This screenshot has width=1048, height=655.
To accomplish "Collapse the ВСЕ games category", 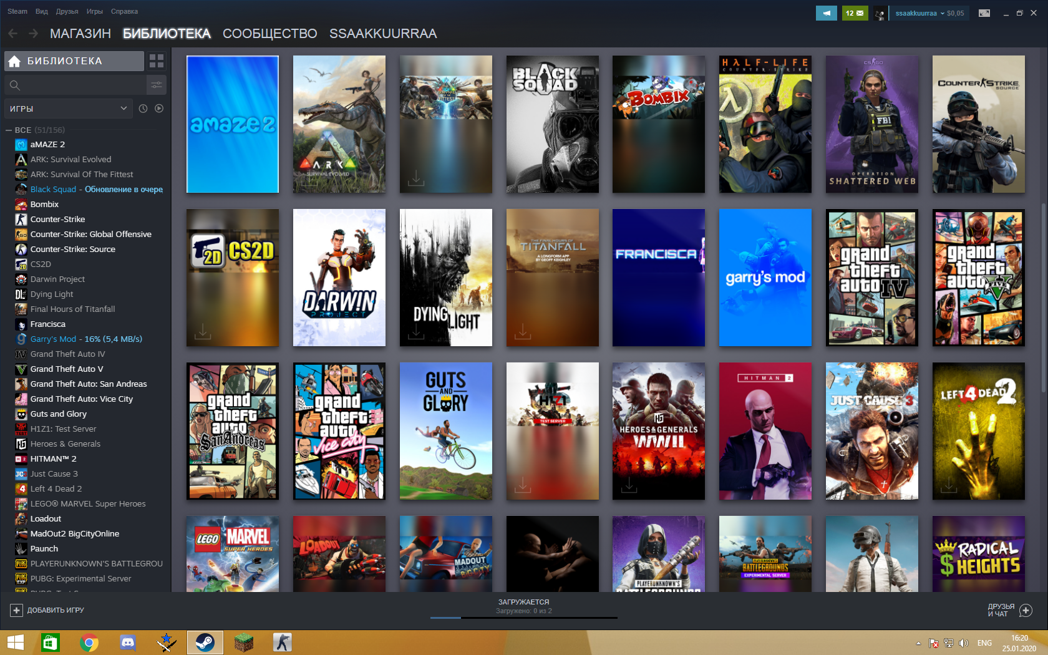I will (x=9, y=130).
